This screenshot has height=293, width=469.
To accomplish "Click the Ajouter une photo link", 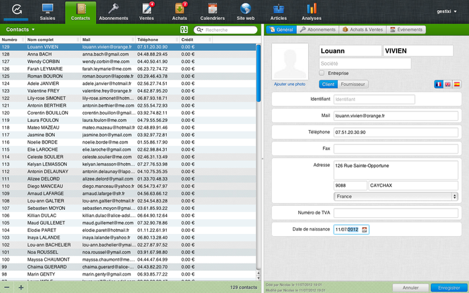I will (289, 84).
